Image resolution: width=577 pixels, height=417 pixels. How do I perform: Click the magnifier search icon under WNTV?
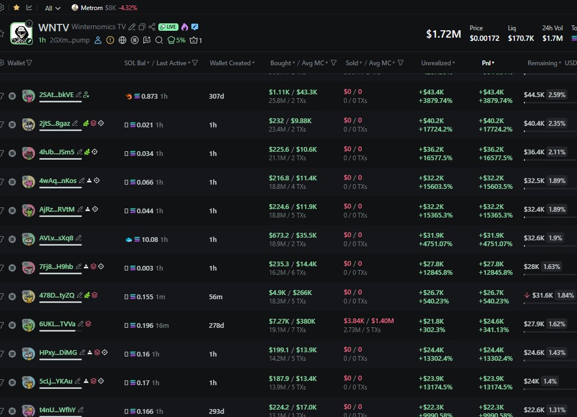tap(159, 40)
